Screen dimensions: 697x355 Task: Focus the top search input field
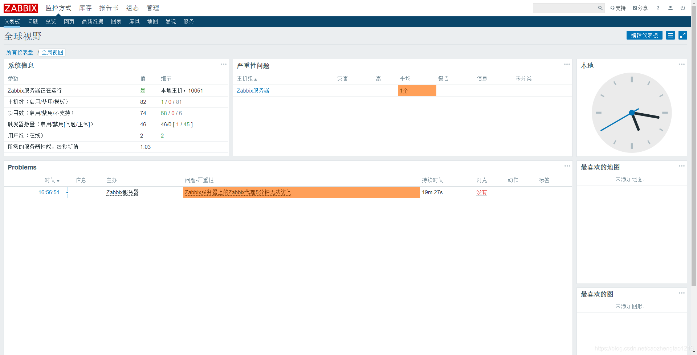(565, 8)
